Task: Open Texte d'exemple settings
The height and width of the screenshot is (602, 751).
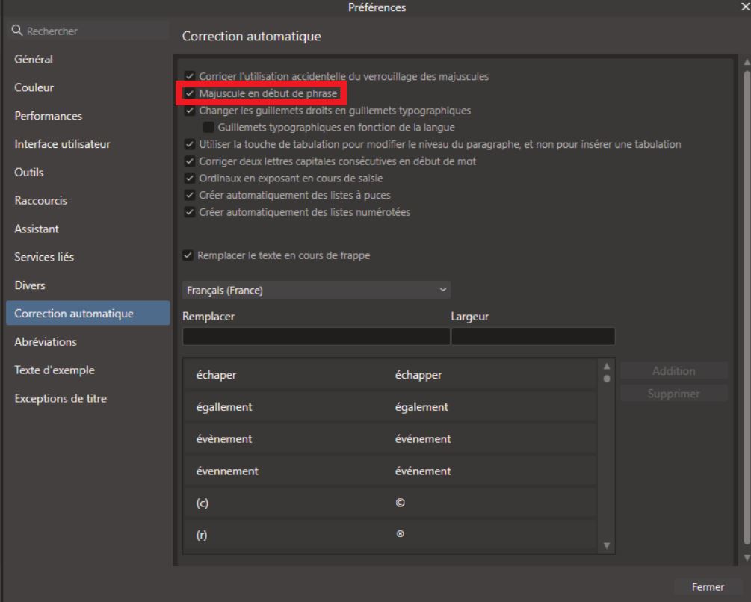Action: click(x=55, y=370)
